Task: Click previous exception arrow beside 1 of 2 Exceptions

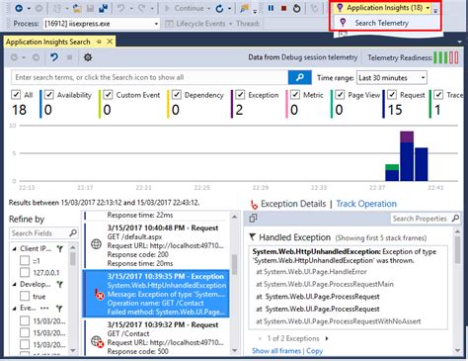Action: [x=260, y=338]
